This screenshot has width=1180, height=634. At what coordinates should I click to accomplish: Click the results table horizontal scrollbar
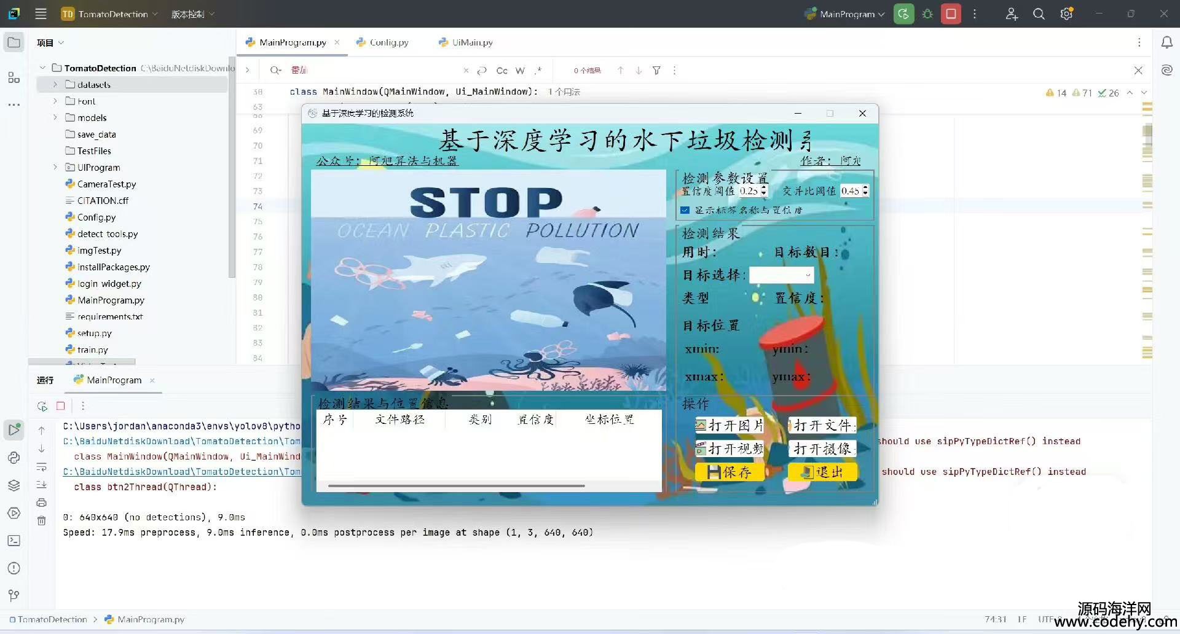click(456, 486)
